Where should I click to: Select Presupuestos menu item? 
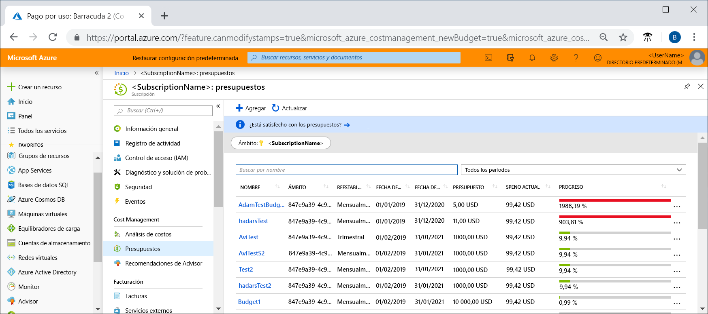click(158, 249)
